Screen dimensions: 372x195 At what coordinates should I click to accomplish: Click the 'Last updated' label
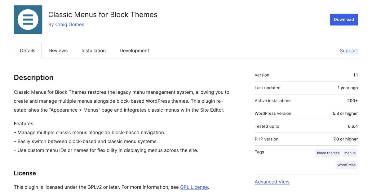coord(268,88)
